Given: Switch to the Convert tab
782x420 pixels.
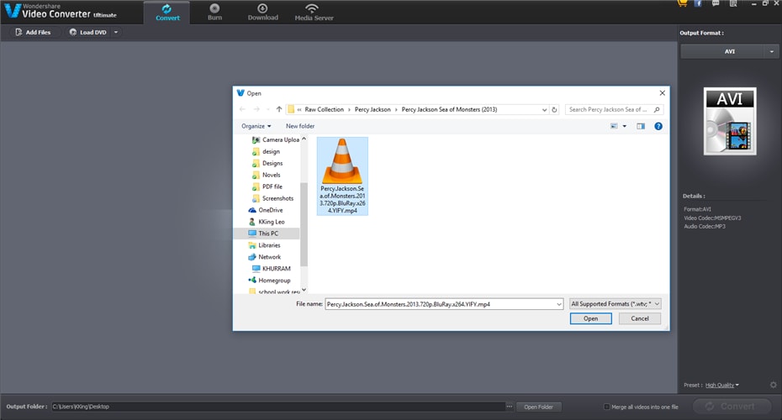Looking at the screenshot, I should tap(167, 13).
